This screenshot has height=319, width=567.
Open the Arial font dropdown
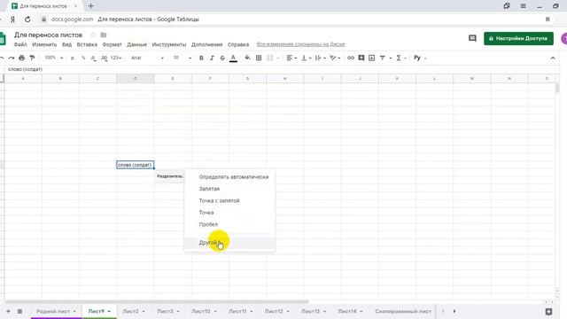[147, 58]
